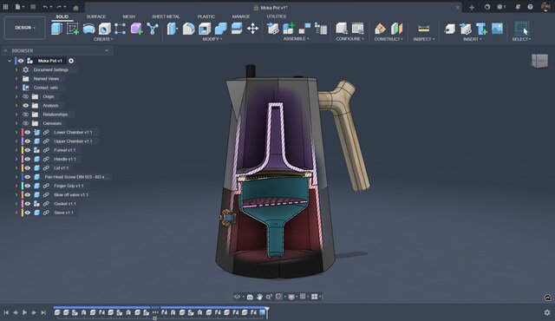Expand the Document Settings node

[x=16, y=69]
